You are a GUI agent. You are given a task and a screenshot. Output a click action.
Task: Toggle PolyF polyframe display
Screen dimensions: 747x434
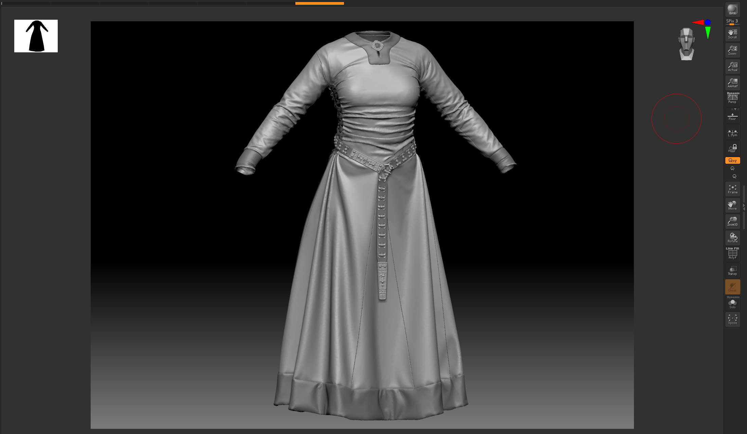[732, 254]
